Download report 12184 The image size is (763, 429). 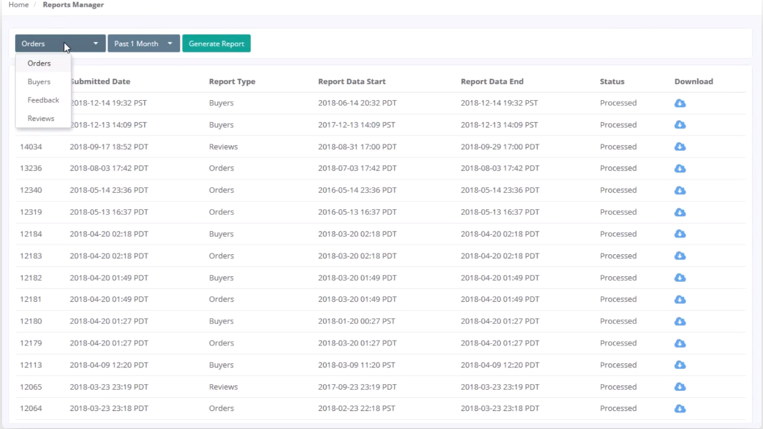679,234
